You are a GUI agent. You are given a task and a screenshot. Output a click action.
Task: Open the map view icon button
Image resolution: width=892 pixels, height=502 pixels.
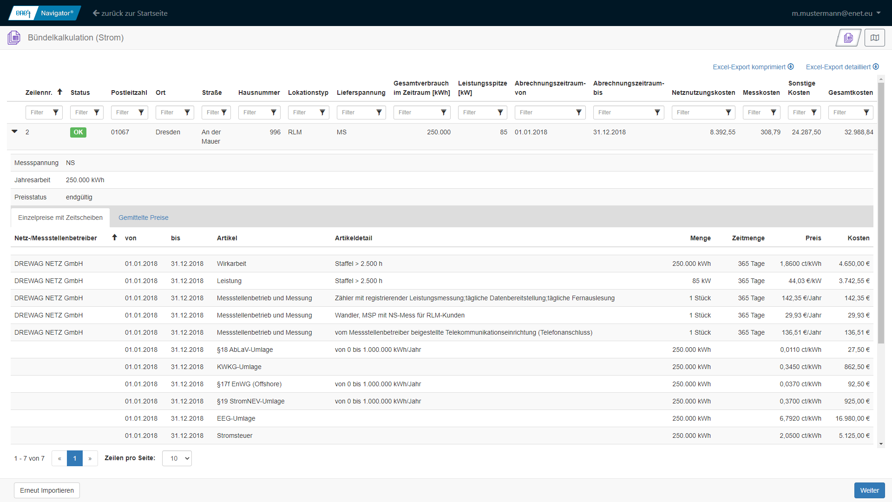coord(874,38)
